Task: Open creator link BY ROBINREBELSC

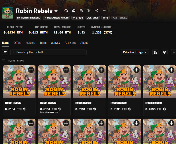Action: tap(29, 18)
